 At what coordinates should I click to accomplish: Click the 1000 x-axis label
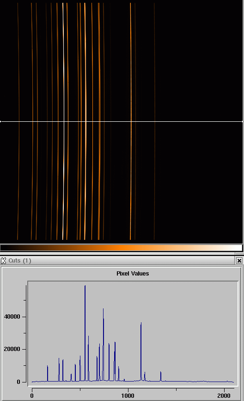click(x=128, y=395)
